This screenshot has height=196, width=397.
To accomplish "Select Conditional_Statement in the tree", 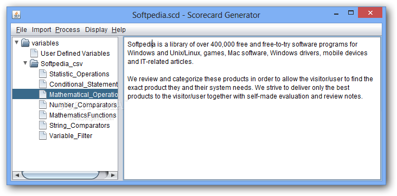I will tap(84, 84).
